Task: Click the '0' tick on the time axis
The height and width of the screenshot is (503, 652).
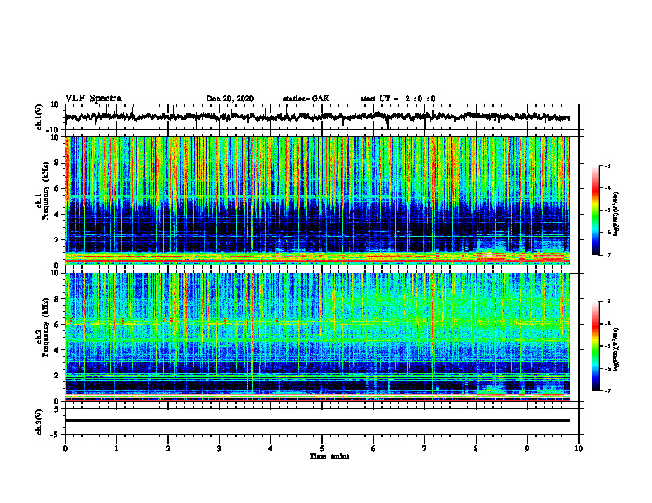Action: click(x=65, y=449)
